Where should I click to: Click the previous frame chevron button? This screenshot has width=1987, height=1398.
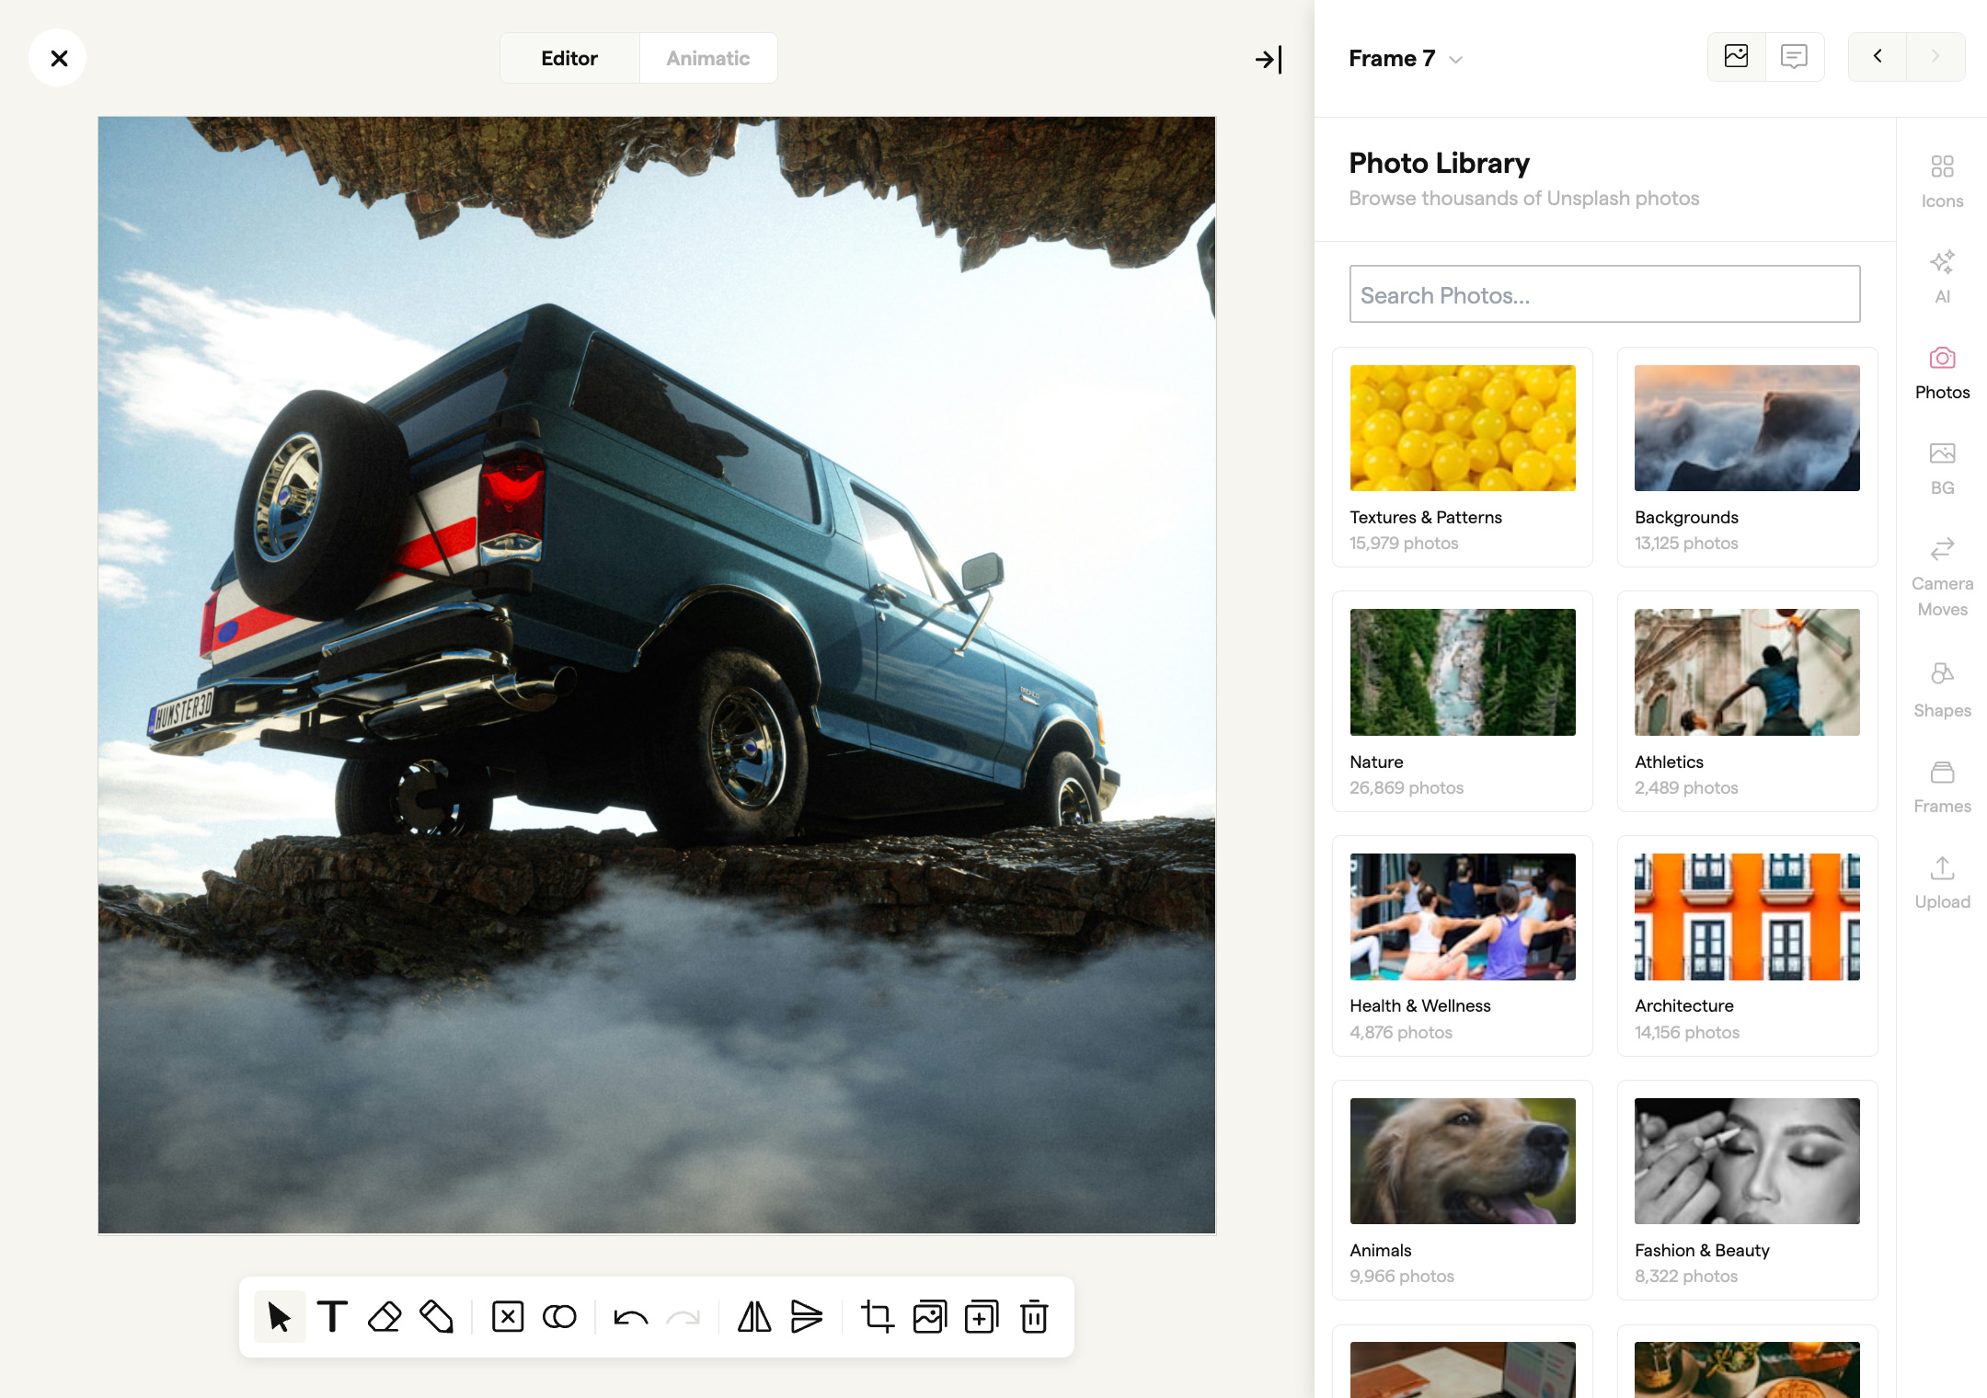(1877, 56)
